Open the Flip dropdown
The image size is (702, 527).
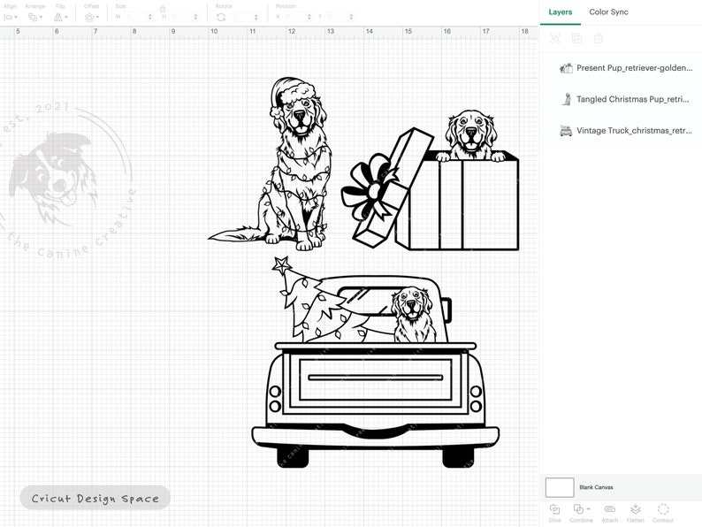60,17
